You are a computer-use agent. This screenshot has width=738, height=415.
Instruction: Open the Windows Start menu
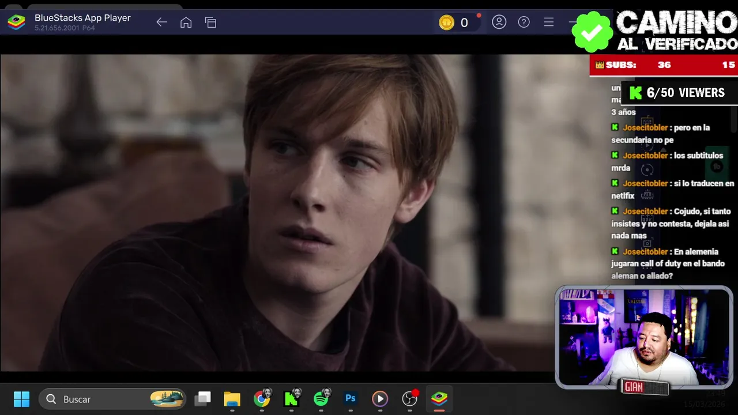[21, 399]
